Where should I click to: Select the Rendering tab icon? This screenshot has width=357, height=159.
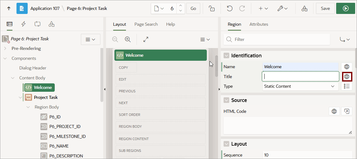click(10, 24)
